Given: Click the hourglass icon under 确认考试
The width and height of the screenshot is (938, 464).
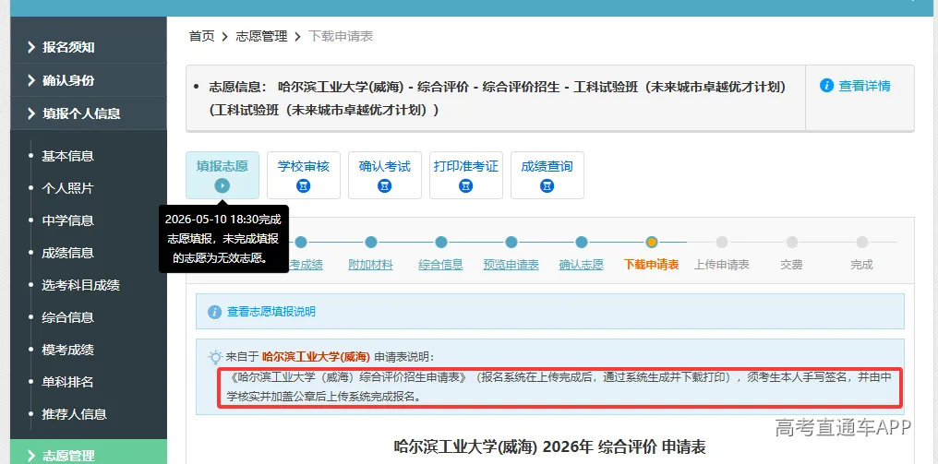Looking at the screenshot, I should click(385, 186).
